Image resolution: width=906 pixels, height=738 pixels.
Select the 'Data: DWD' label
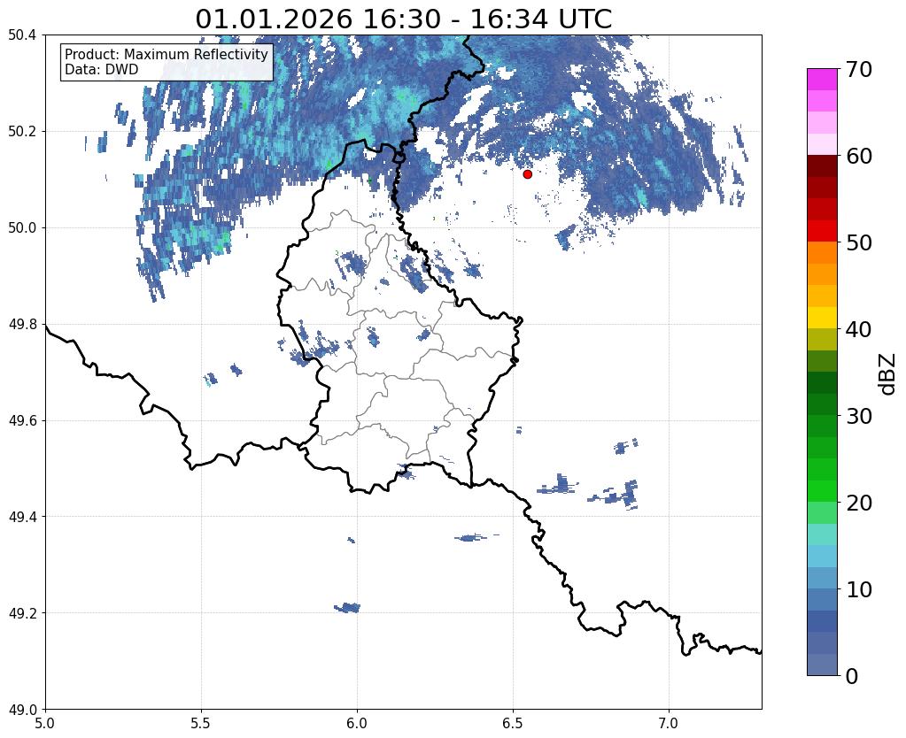[x=101, y=70]
